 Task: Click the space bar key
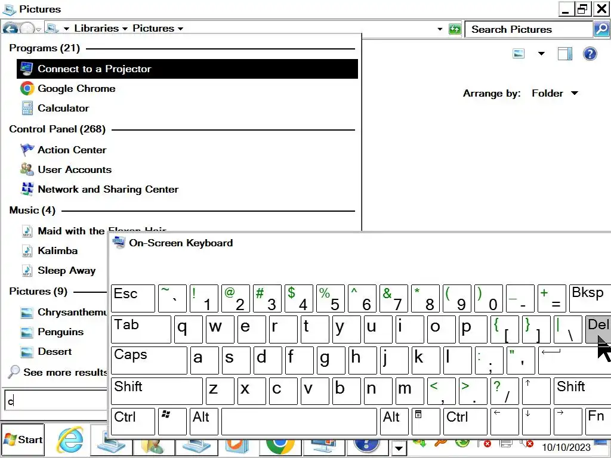[x=299, y=422]
